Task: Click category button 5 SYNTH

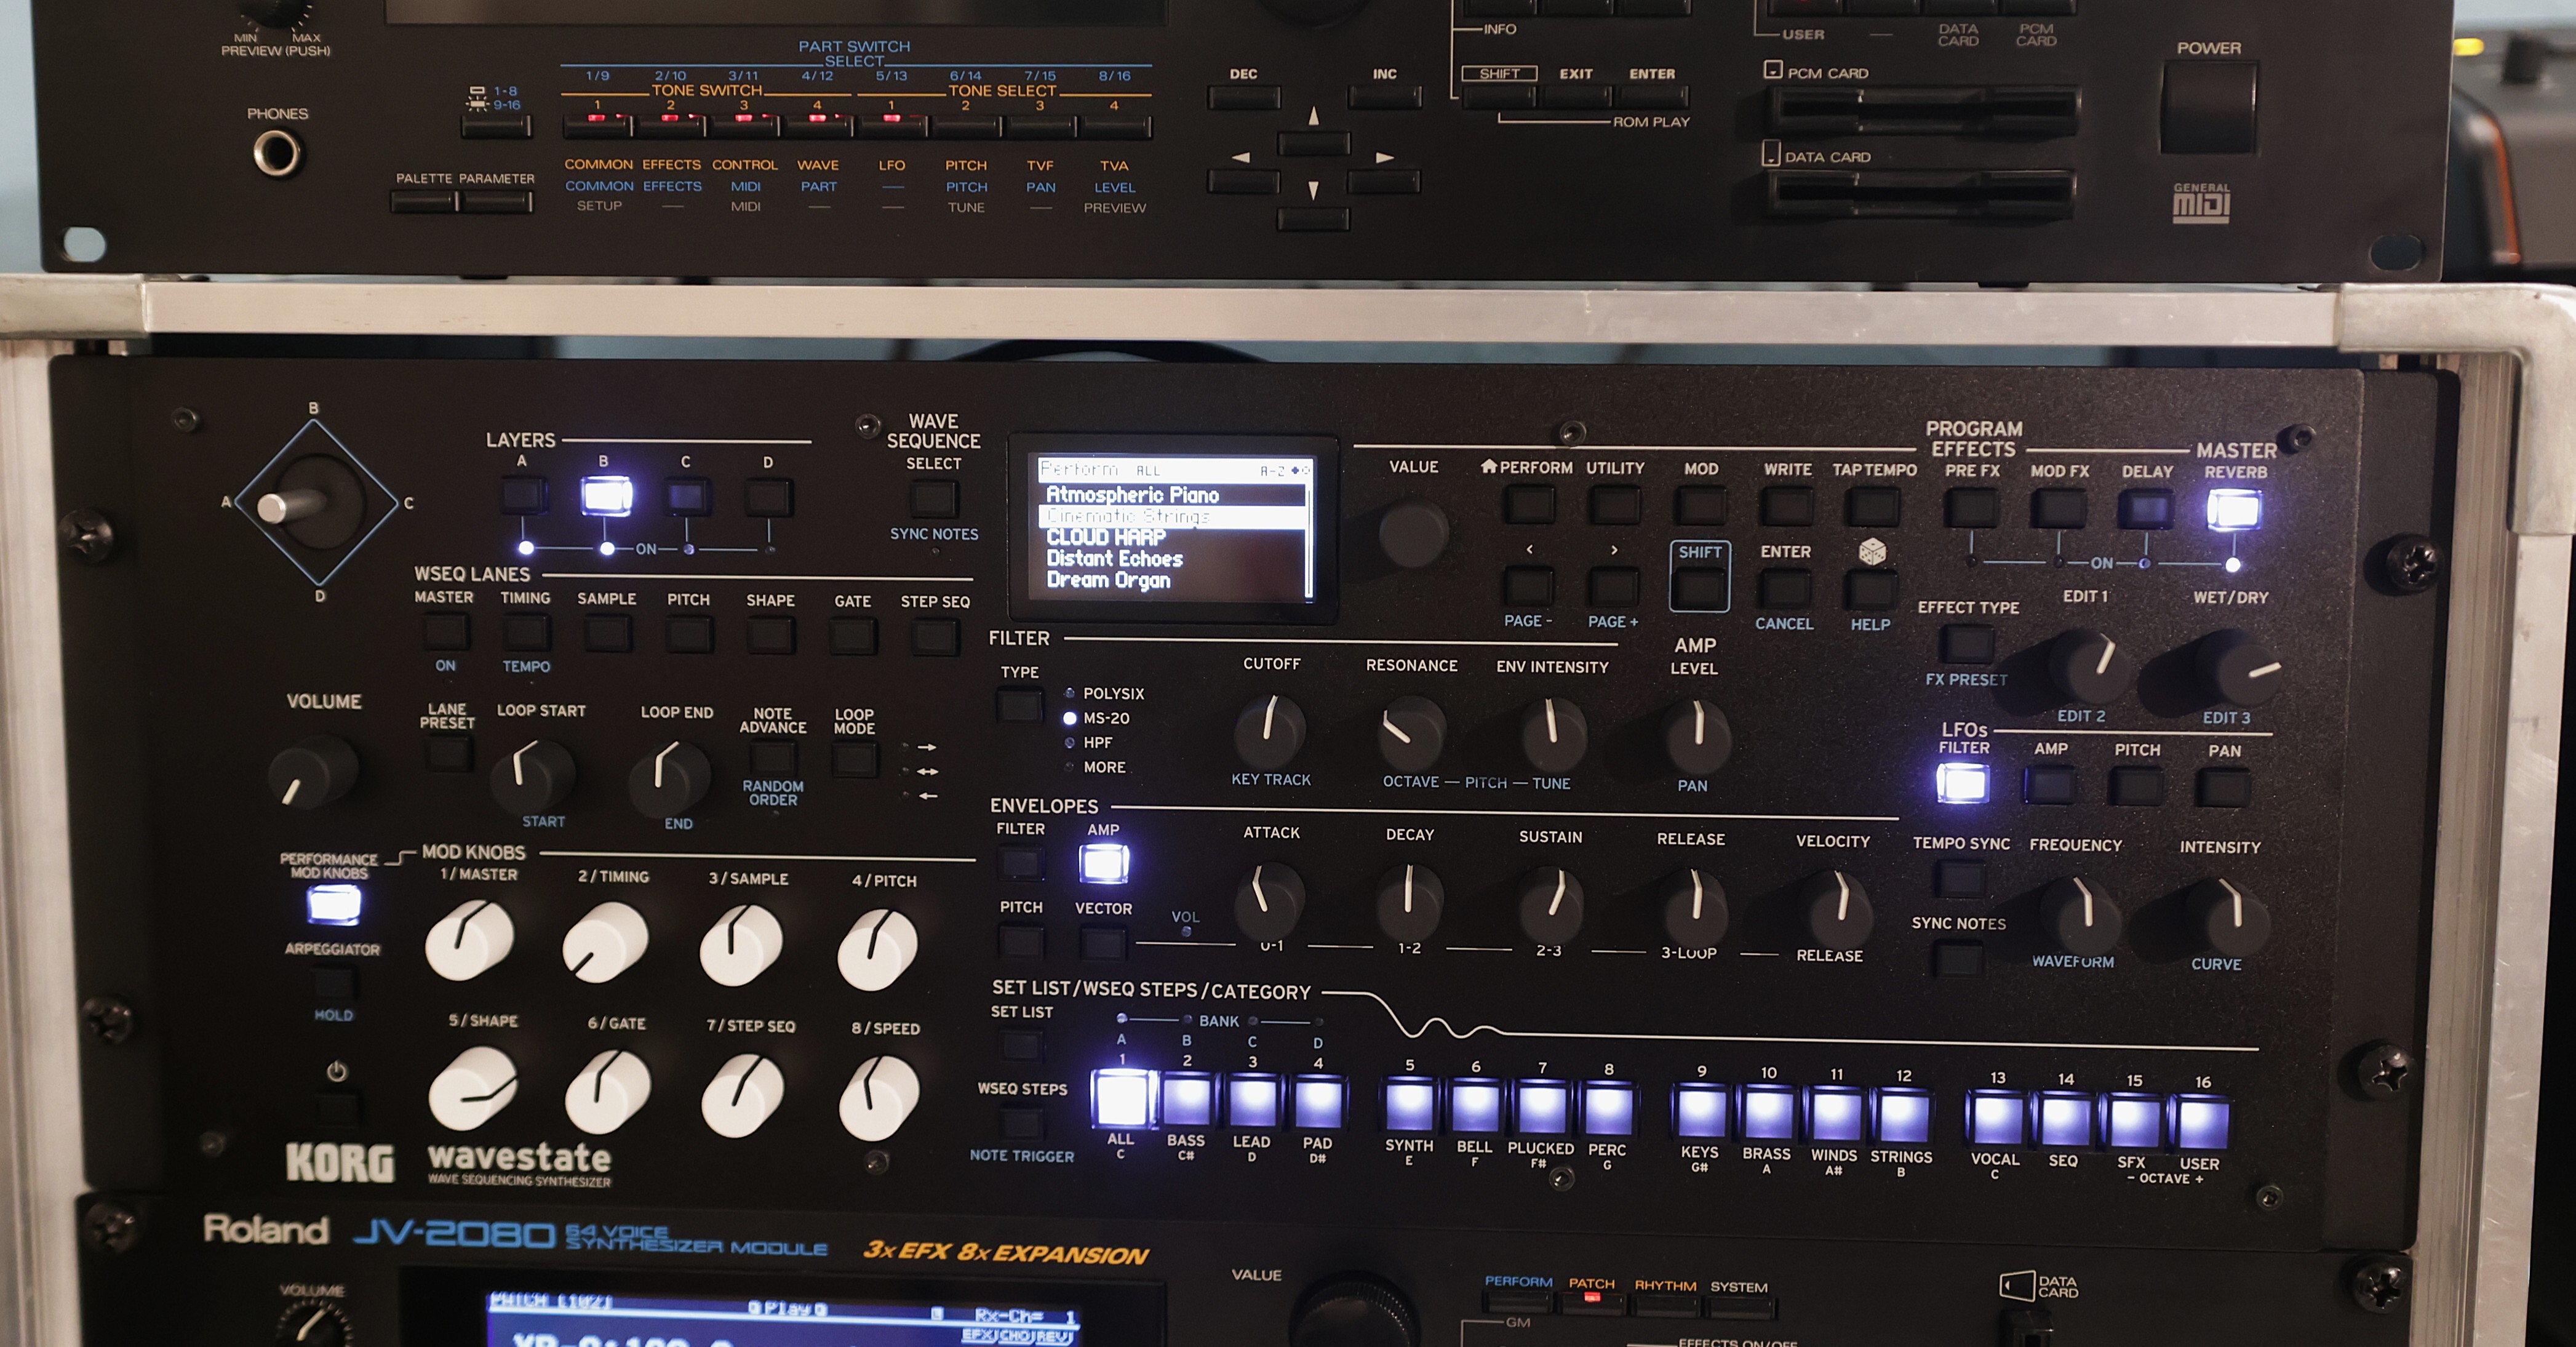Action: 1409,1105
